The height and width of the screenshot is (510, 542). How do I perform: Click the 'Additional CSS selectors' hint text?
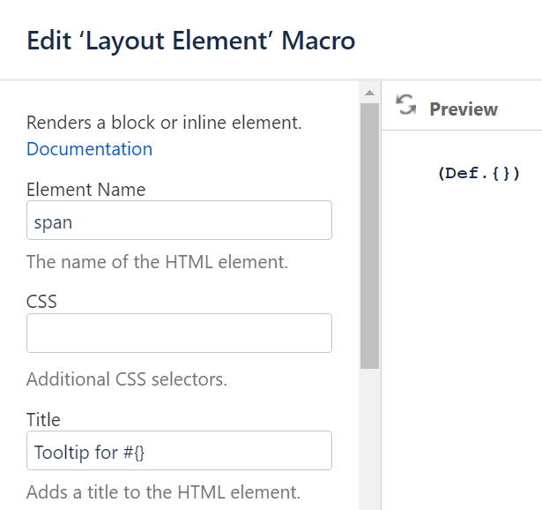click(126, 380)
